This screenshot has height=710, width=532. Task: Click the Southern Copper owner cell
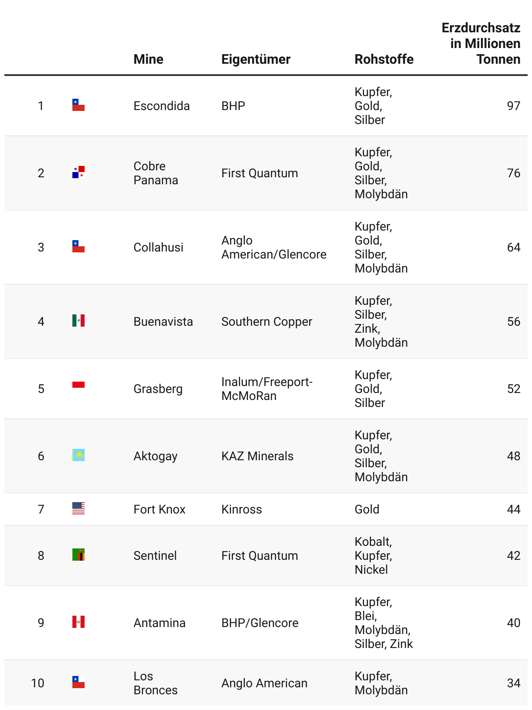pyautogui.click(x=266, y=322)
